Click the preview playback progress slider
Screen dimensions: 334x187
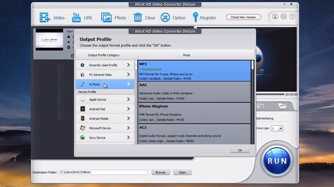pos(270,94)
